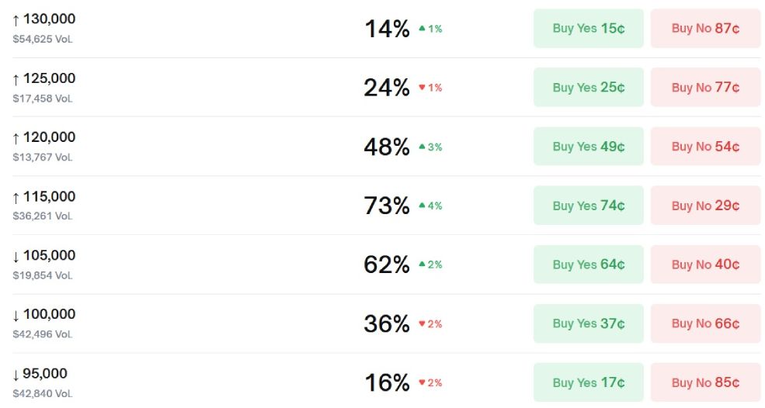765x408 pixels.
Task: Select Buy No 66¢ for ↓ 100,000
Action: tap(705, 323)
